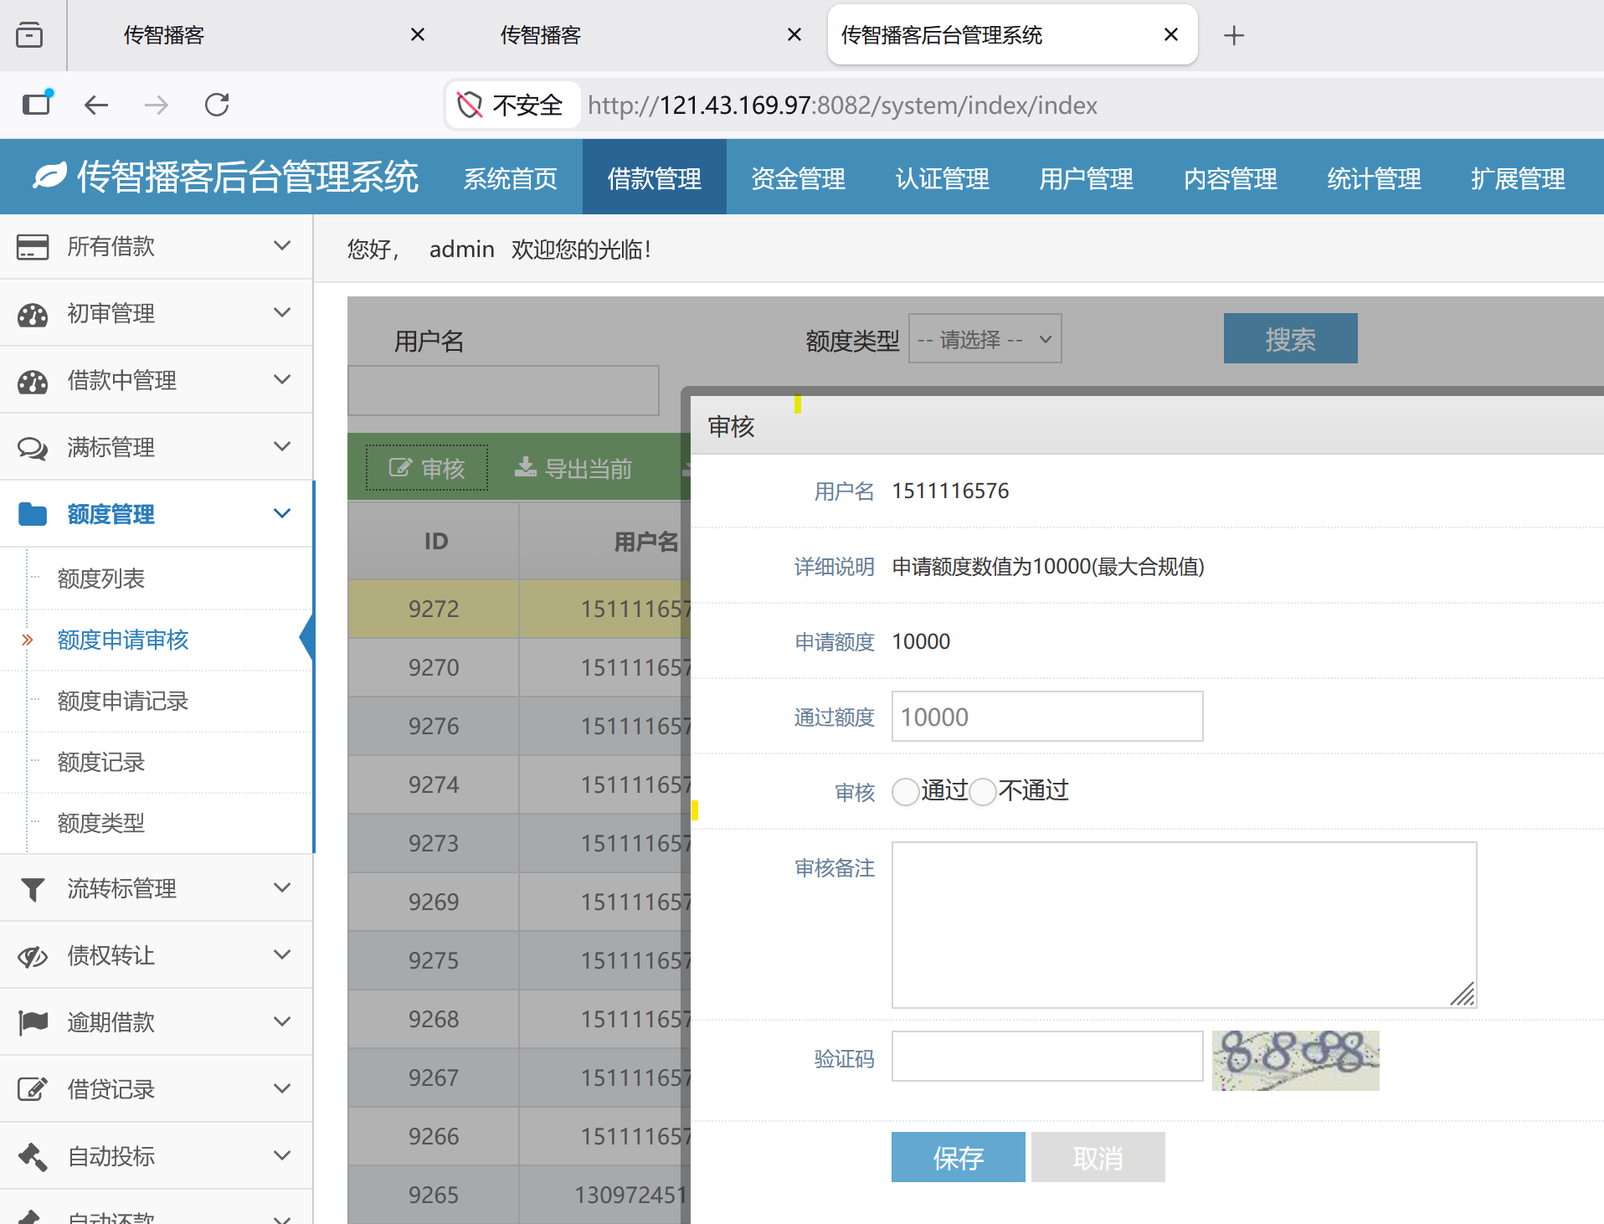Open 额度记录 in sidebar

click(x=101, y=762)
